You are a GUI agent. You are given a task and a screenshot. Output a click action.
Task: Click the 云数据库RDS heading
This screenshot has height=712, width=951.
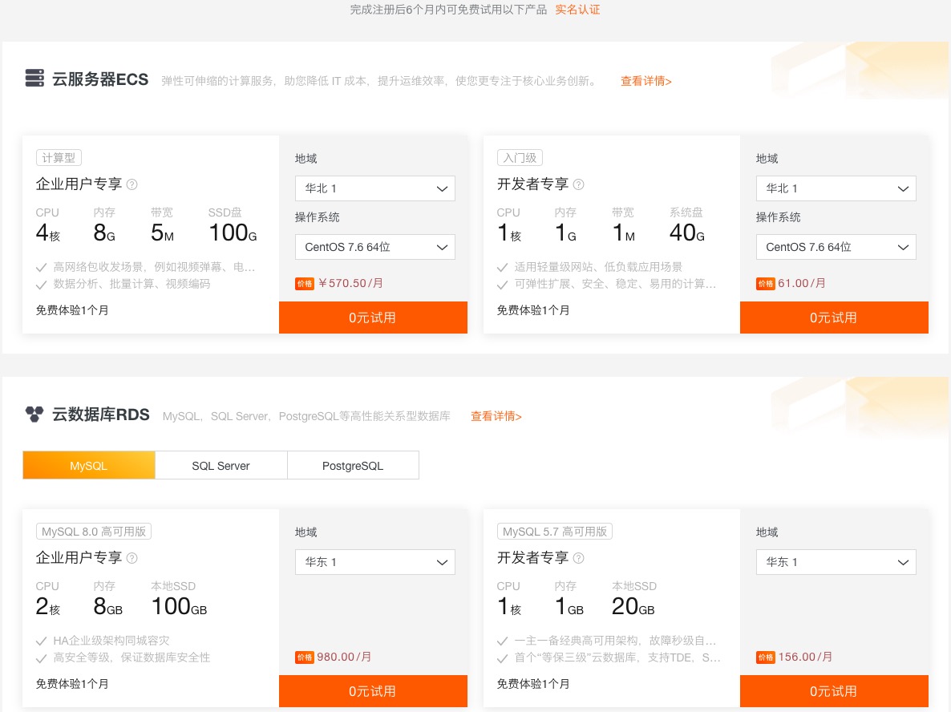pyautogui.click(x=101, y=415)
